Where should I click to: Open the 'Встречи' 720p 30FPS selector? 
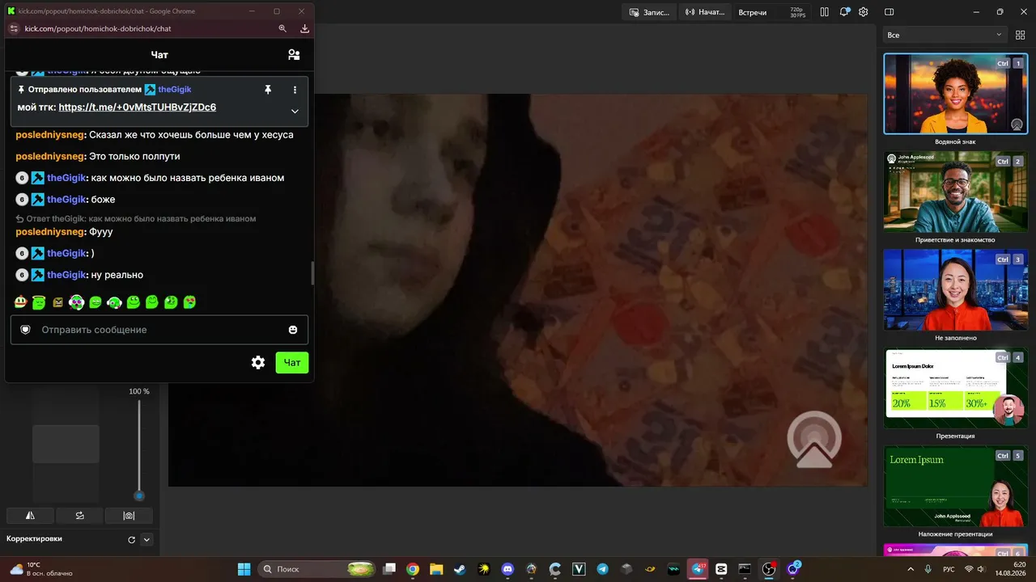point(772,12)
